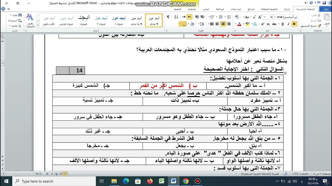Apply the Normal (عادي) style

pos(154,20)
